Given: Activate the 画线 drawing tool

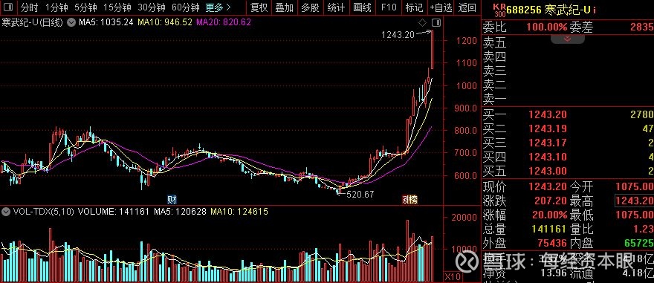Looking at the screenshot, I should coord(362,7).
